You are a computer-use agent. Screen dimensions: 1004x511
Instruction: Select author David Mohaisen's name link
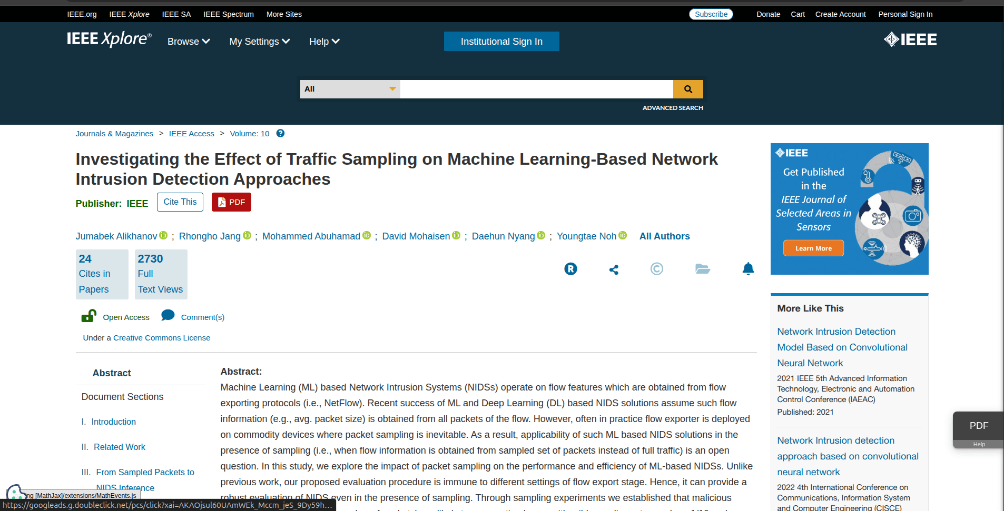pos(416,236)
